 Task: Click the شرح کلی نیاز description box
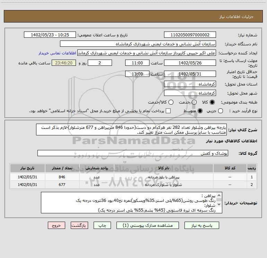(131, 130)
